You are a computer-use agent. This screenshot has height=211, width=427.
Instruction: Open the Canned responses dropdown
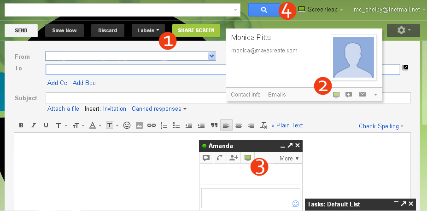[159, 109]
